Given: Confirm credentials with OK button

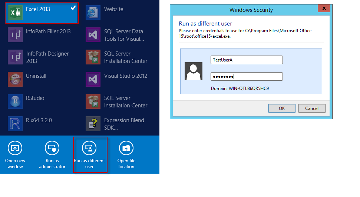Looking at the screenshot, I should coord(282,108).
